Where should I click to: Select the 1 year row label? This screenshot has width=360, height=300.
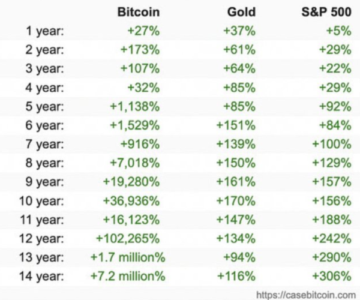pyautogui.click(x=45, y=31)
